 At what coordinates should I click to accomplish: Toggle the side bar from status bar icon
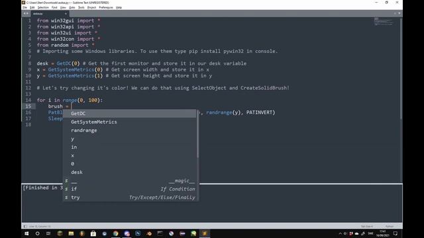pos(25,226)
